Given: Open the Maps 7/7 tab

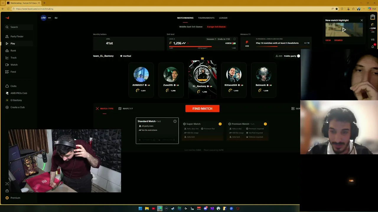Looking at the screenshot, I should pos(126,109).
